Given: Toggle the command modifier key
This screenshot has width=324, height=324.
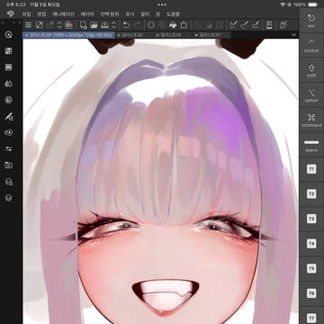Looking at the screenshot, I should pyautogui.click(x=311, y=120).
